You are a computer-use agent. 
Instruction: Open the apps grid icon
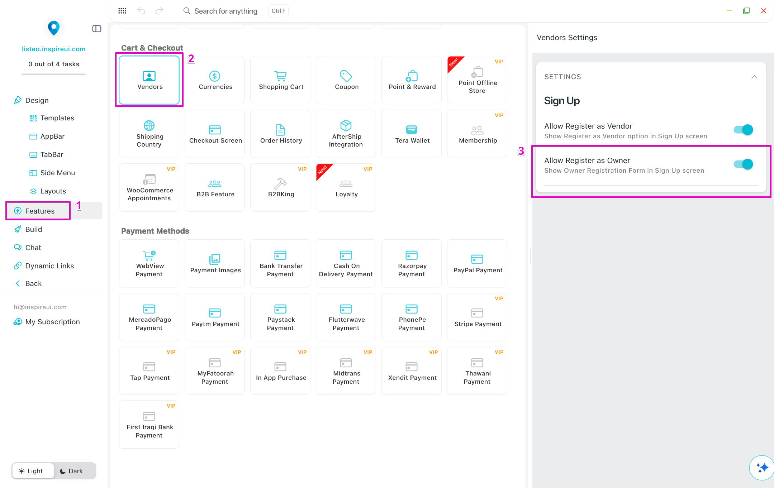(122, 11)
